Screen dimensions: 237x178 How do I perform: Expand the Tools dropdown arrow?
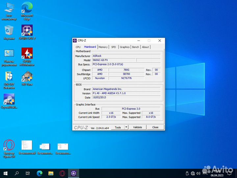[x=126, y=127]
